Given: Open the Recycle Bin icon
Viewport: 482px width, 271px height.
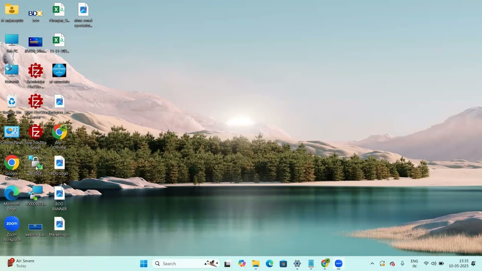Looking at the screenshot, I should point(12,105).
